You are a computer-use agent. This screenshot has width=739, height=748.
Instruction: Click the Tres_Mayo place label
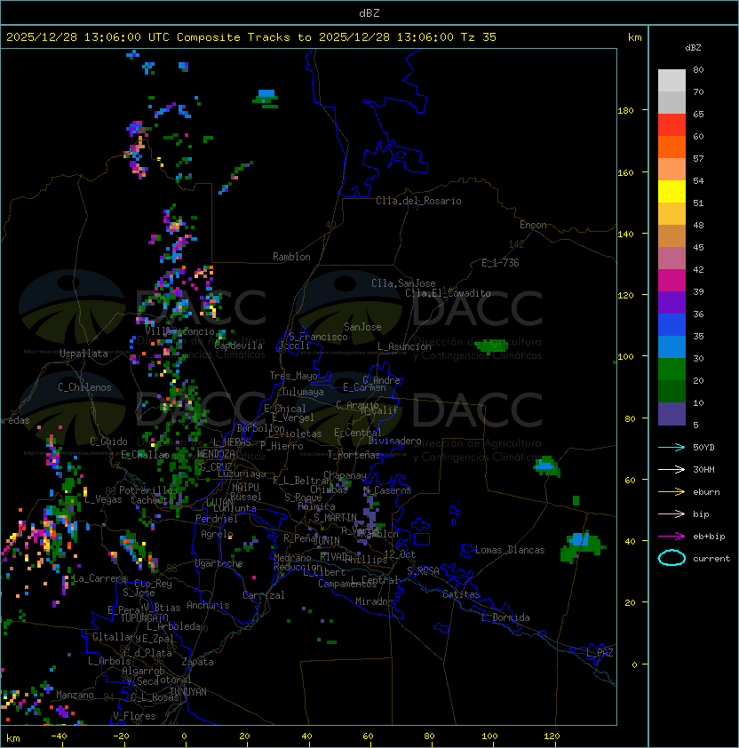pyautogui.click(x=293, y=376)
